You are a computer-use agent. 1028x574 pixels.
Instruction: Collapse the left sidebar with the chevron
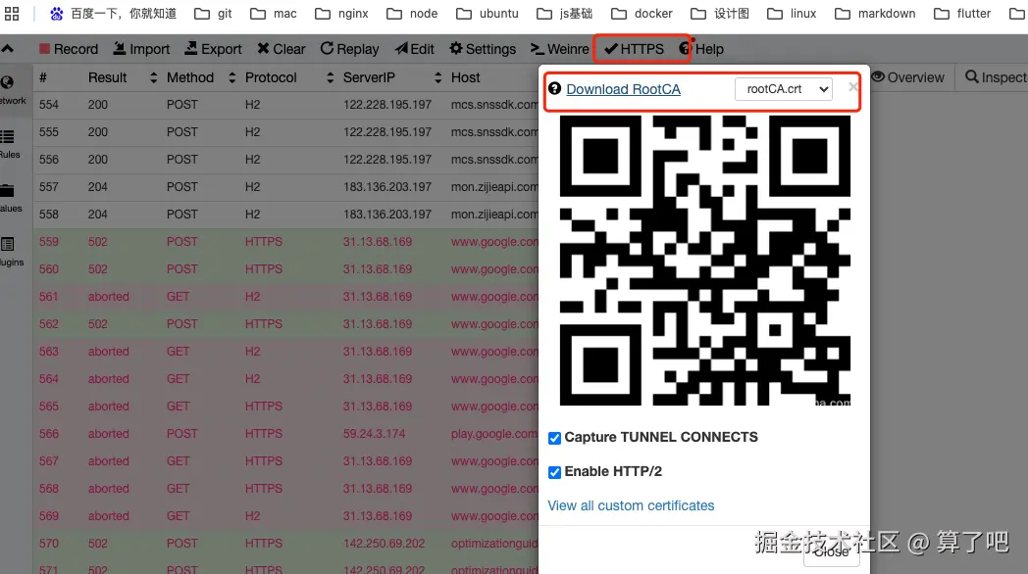point(7,49)
